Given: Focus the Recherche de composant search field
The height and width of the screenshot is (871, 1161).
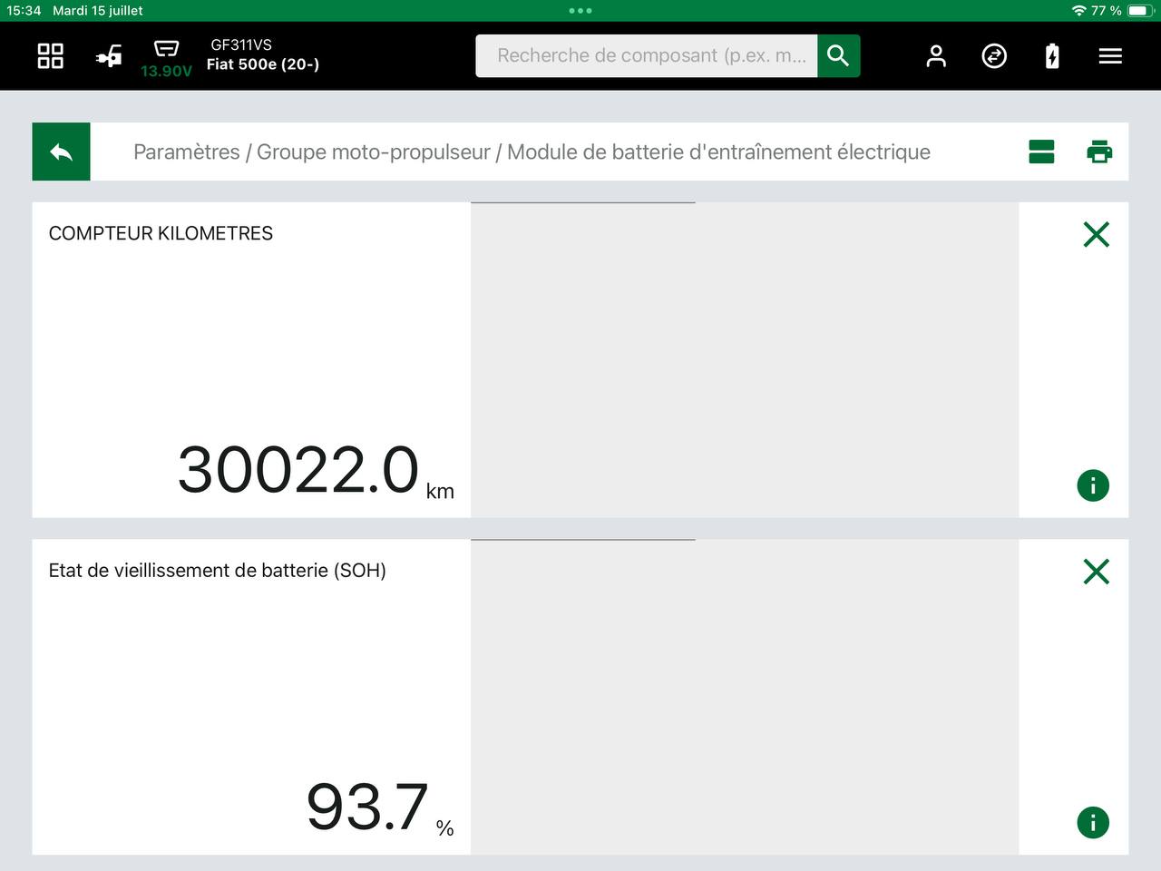Looking at the screenshot, I should (647, 55).
